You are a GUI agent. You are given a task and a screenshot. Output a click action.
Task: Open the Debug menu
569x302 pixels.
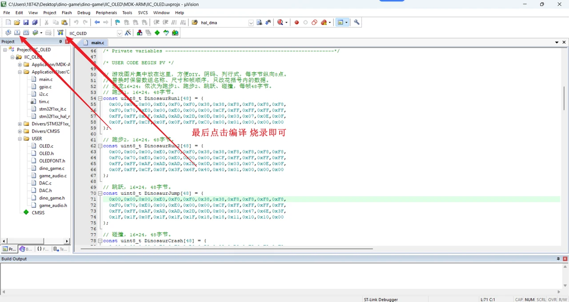[84, 13]
